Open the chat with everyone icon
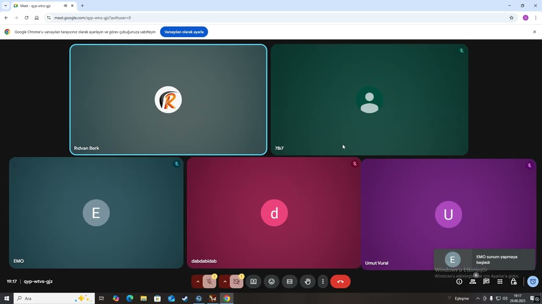Screen dimensions: 542x304 click(x=486, y=282)
